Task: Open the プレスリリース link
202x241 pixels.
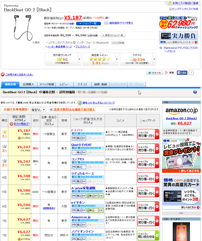Action: 83,47
